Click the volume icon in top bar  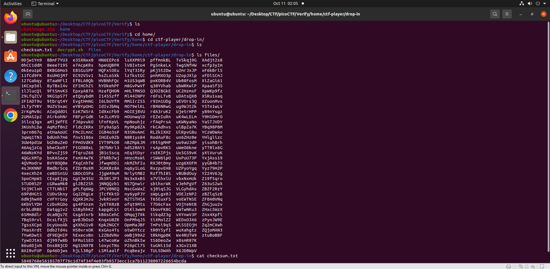pyautogui.click(x=530, y=3)
